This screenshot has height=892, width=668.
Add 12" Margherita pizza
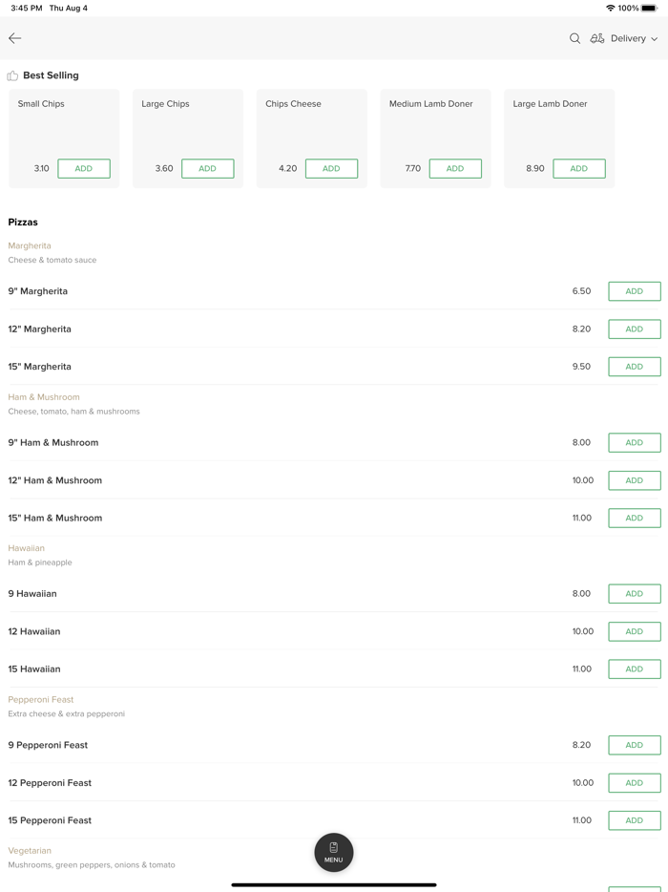[635, 329]
